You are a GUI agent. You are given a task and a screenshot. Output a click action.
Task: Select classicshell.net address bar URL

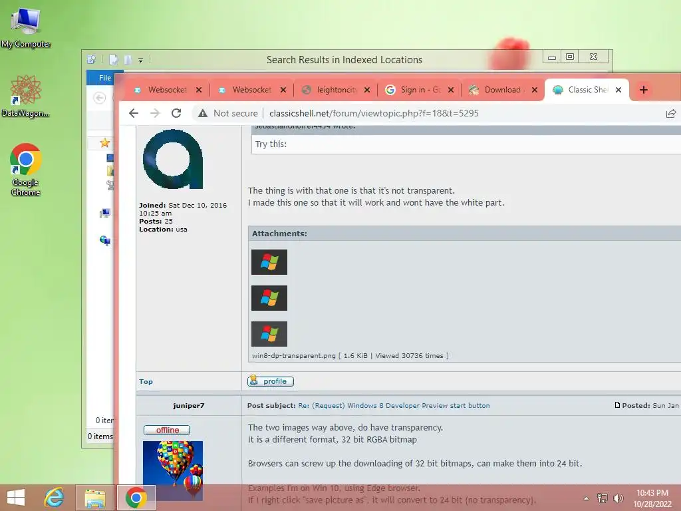374,113
